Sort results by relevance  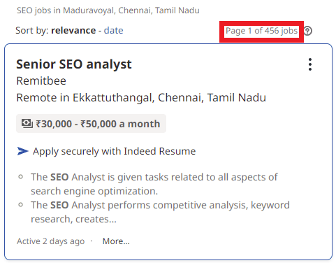click(x=73, y=30)
